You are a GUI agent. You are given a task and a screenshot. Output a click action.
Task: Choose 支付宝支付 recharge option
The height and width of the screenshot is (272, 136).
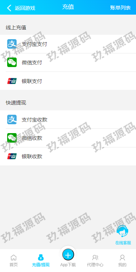68,44
